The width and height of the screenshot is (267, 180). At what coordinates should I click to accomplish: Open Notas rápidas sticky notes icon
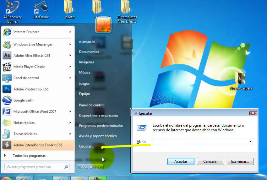click(x=7, y=123)
